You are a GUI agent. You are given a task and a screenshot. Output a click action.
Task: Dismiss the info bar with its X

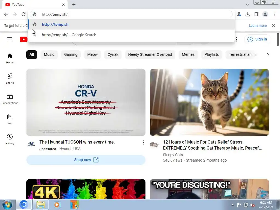coord(273,25)
